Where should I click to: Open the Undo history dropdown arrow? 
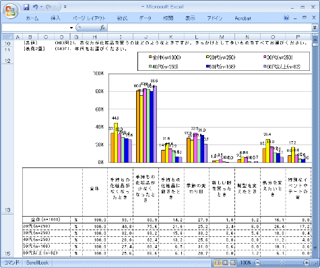pos(42,7)
